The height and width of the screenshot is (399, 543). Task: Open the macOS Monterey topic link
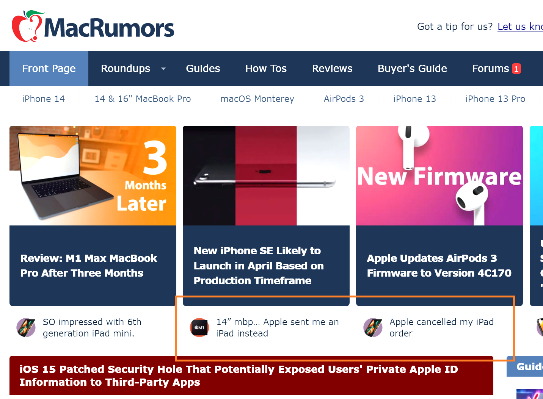(257, 99)
